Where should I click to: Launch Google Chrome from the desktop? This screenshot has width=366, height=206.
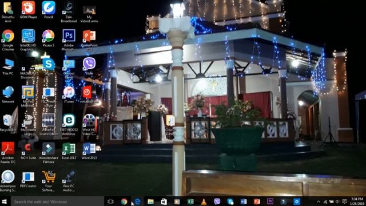[x=8, y=40]
